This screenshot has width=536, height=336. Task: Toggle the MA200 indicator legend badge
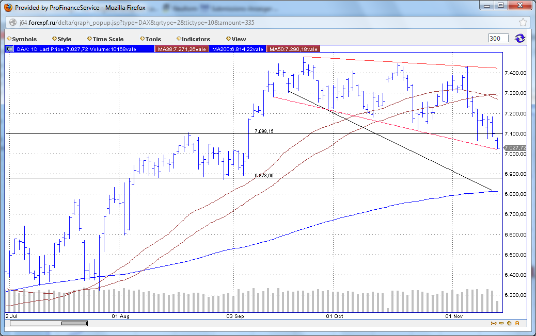(237, 48)
